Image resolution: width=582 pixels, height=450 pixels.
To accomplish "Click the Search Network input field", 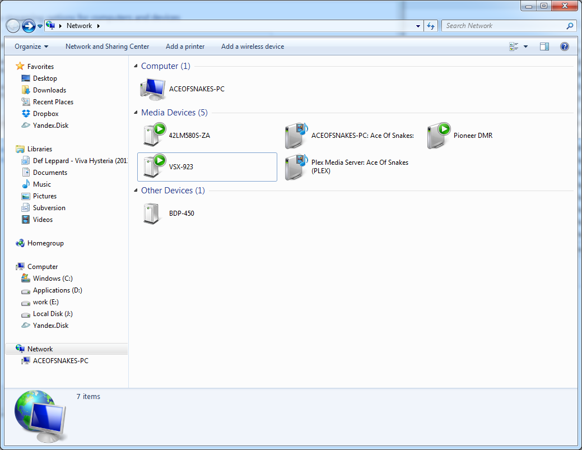I will (503, 26).
